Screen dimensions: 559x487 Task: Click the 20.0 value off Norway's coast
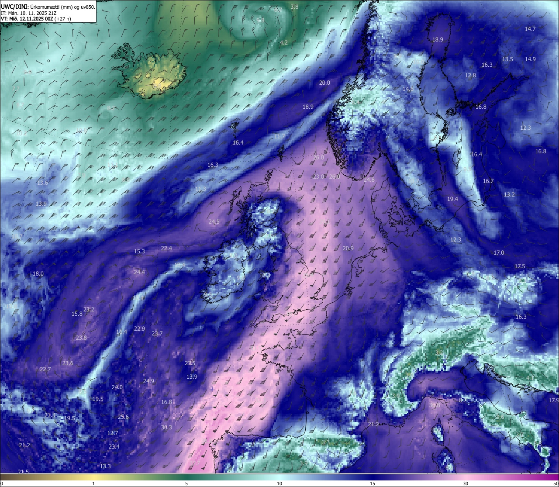(x=324, y=83)
